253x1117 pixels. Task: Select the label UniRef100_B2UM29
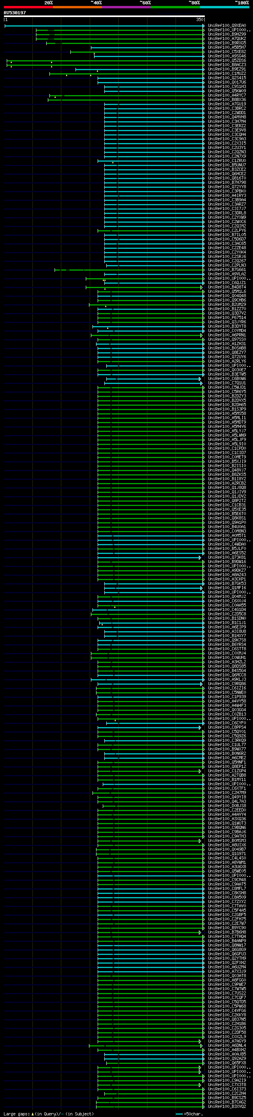coord(227,304)
